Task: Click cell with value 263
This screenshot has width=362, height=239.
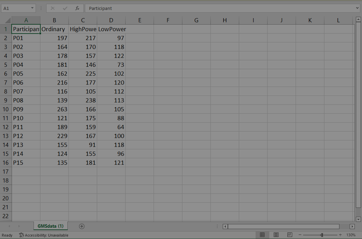Action: (54, 109)
